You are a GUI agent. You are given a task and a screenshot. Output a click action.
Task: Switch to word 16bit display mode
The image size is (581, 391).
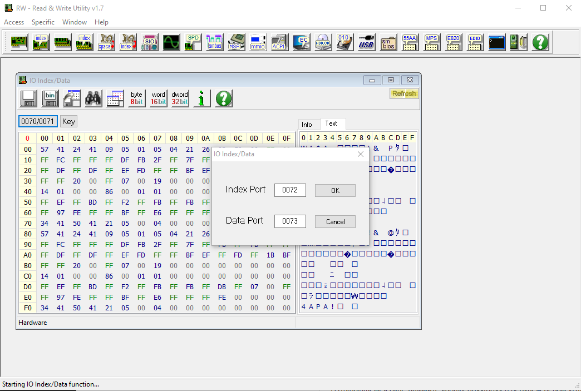click(x=158, y=98)
